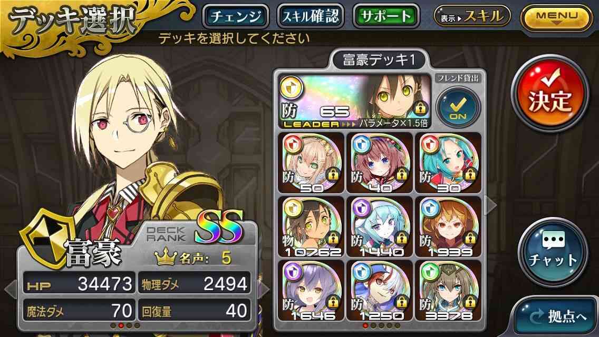599x337 pixels.
Task: Toggle the 表示 スキル display mode
Action: [x=472, y=16]
